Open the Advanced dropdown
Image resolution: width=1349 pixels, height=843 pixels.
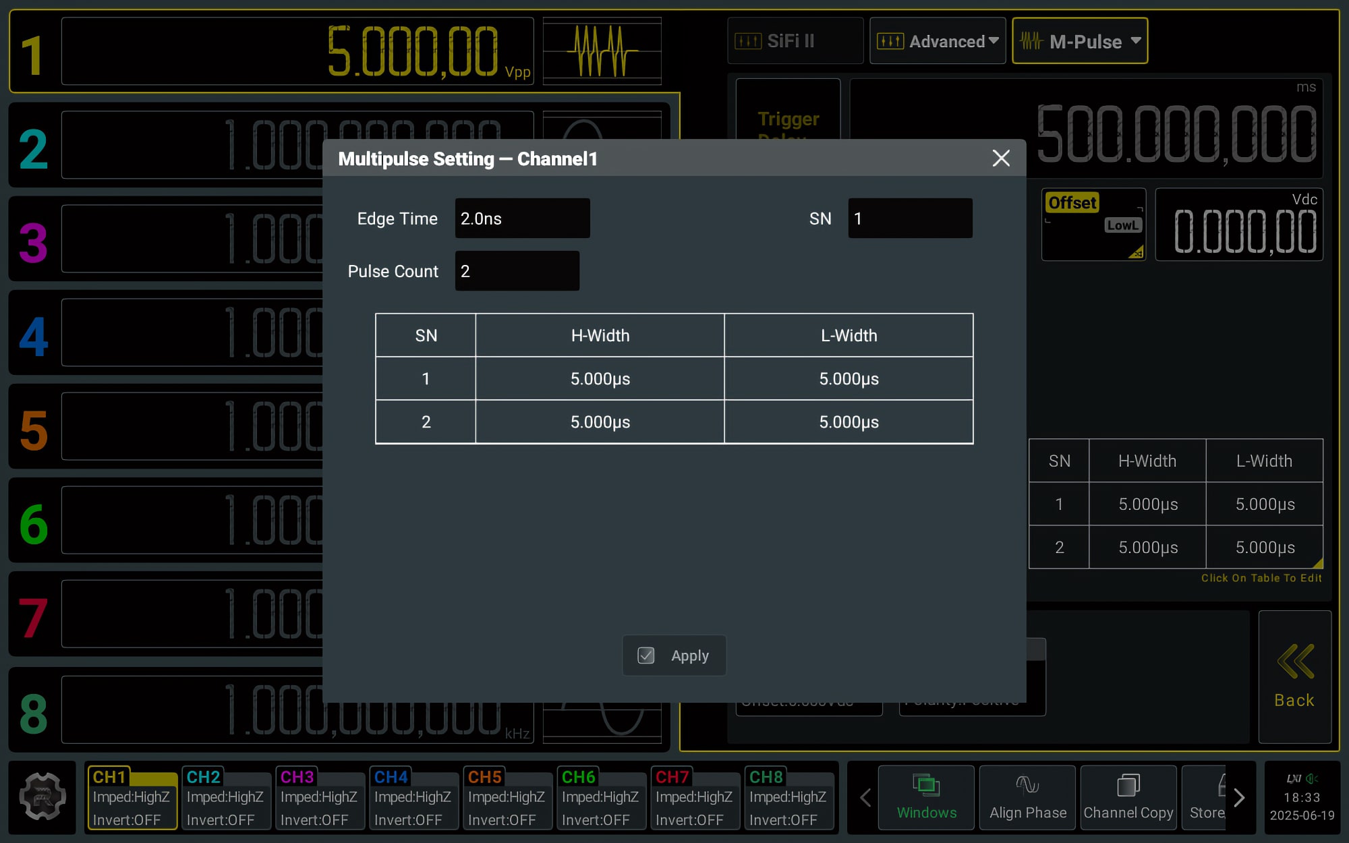click(x=938, y=41)
